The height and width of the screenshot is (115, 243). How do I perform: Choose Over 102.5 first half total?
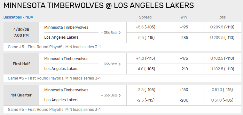coord(222,58)
